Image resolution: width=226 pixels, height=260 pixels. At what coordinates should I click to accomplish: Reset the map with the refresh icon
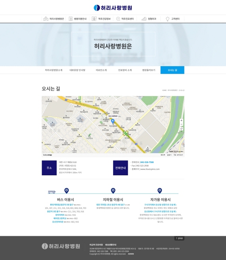181,129
